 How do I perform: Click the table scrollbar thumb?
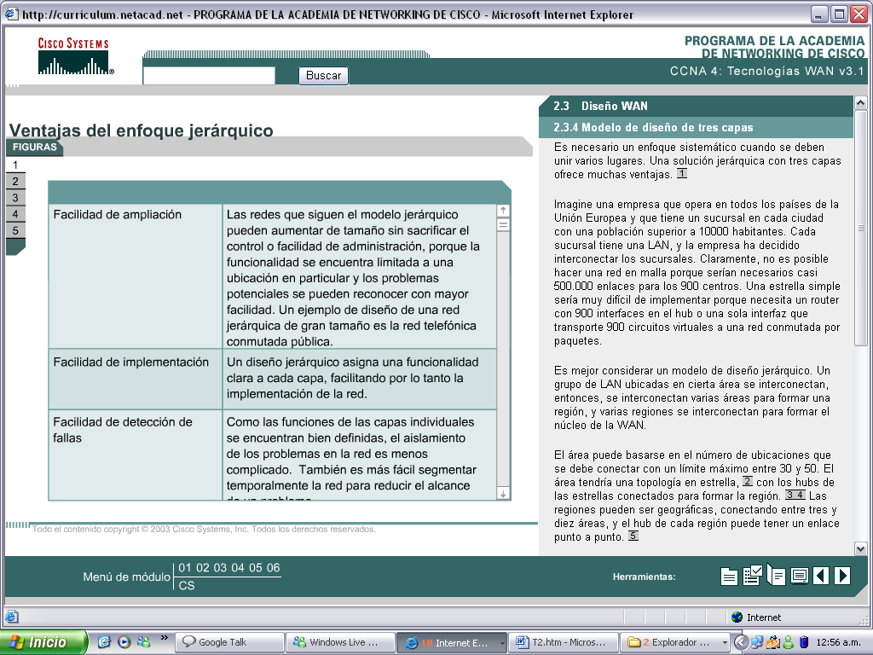[x=503, y=225]
